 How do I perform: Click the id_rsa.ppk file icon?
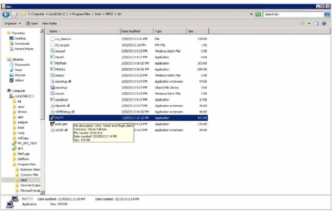pos(52,45)
